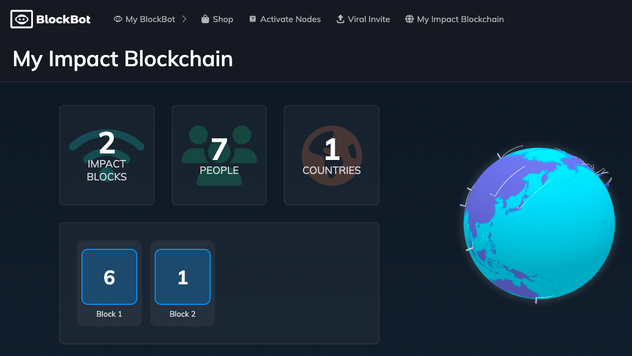Image resolution: width=632 pixels, height=356 pixels.
Task: Click the Block 2 label
Action: click(183, 314)
